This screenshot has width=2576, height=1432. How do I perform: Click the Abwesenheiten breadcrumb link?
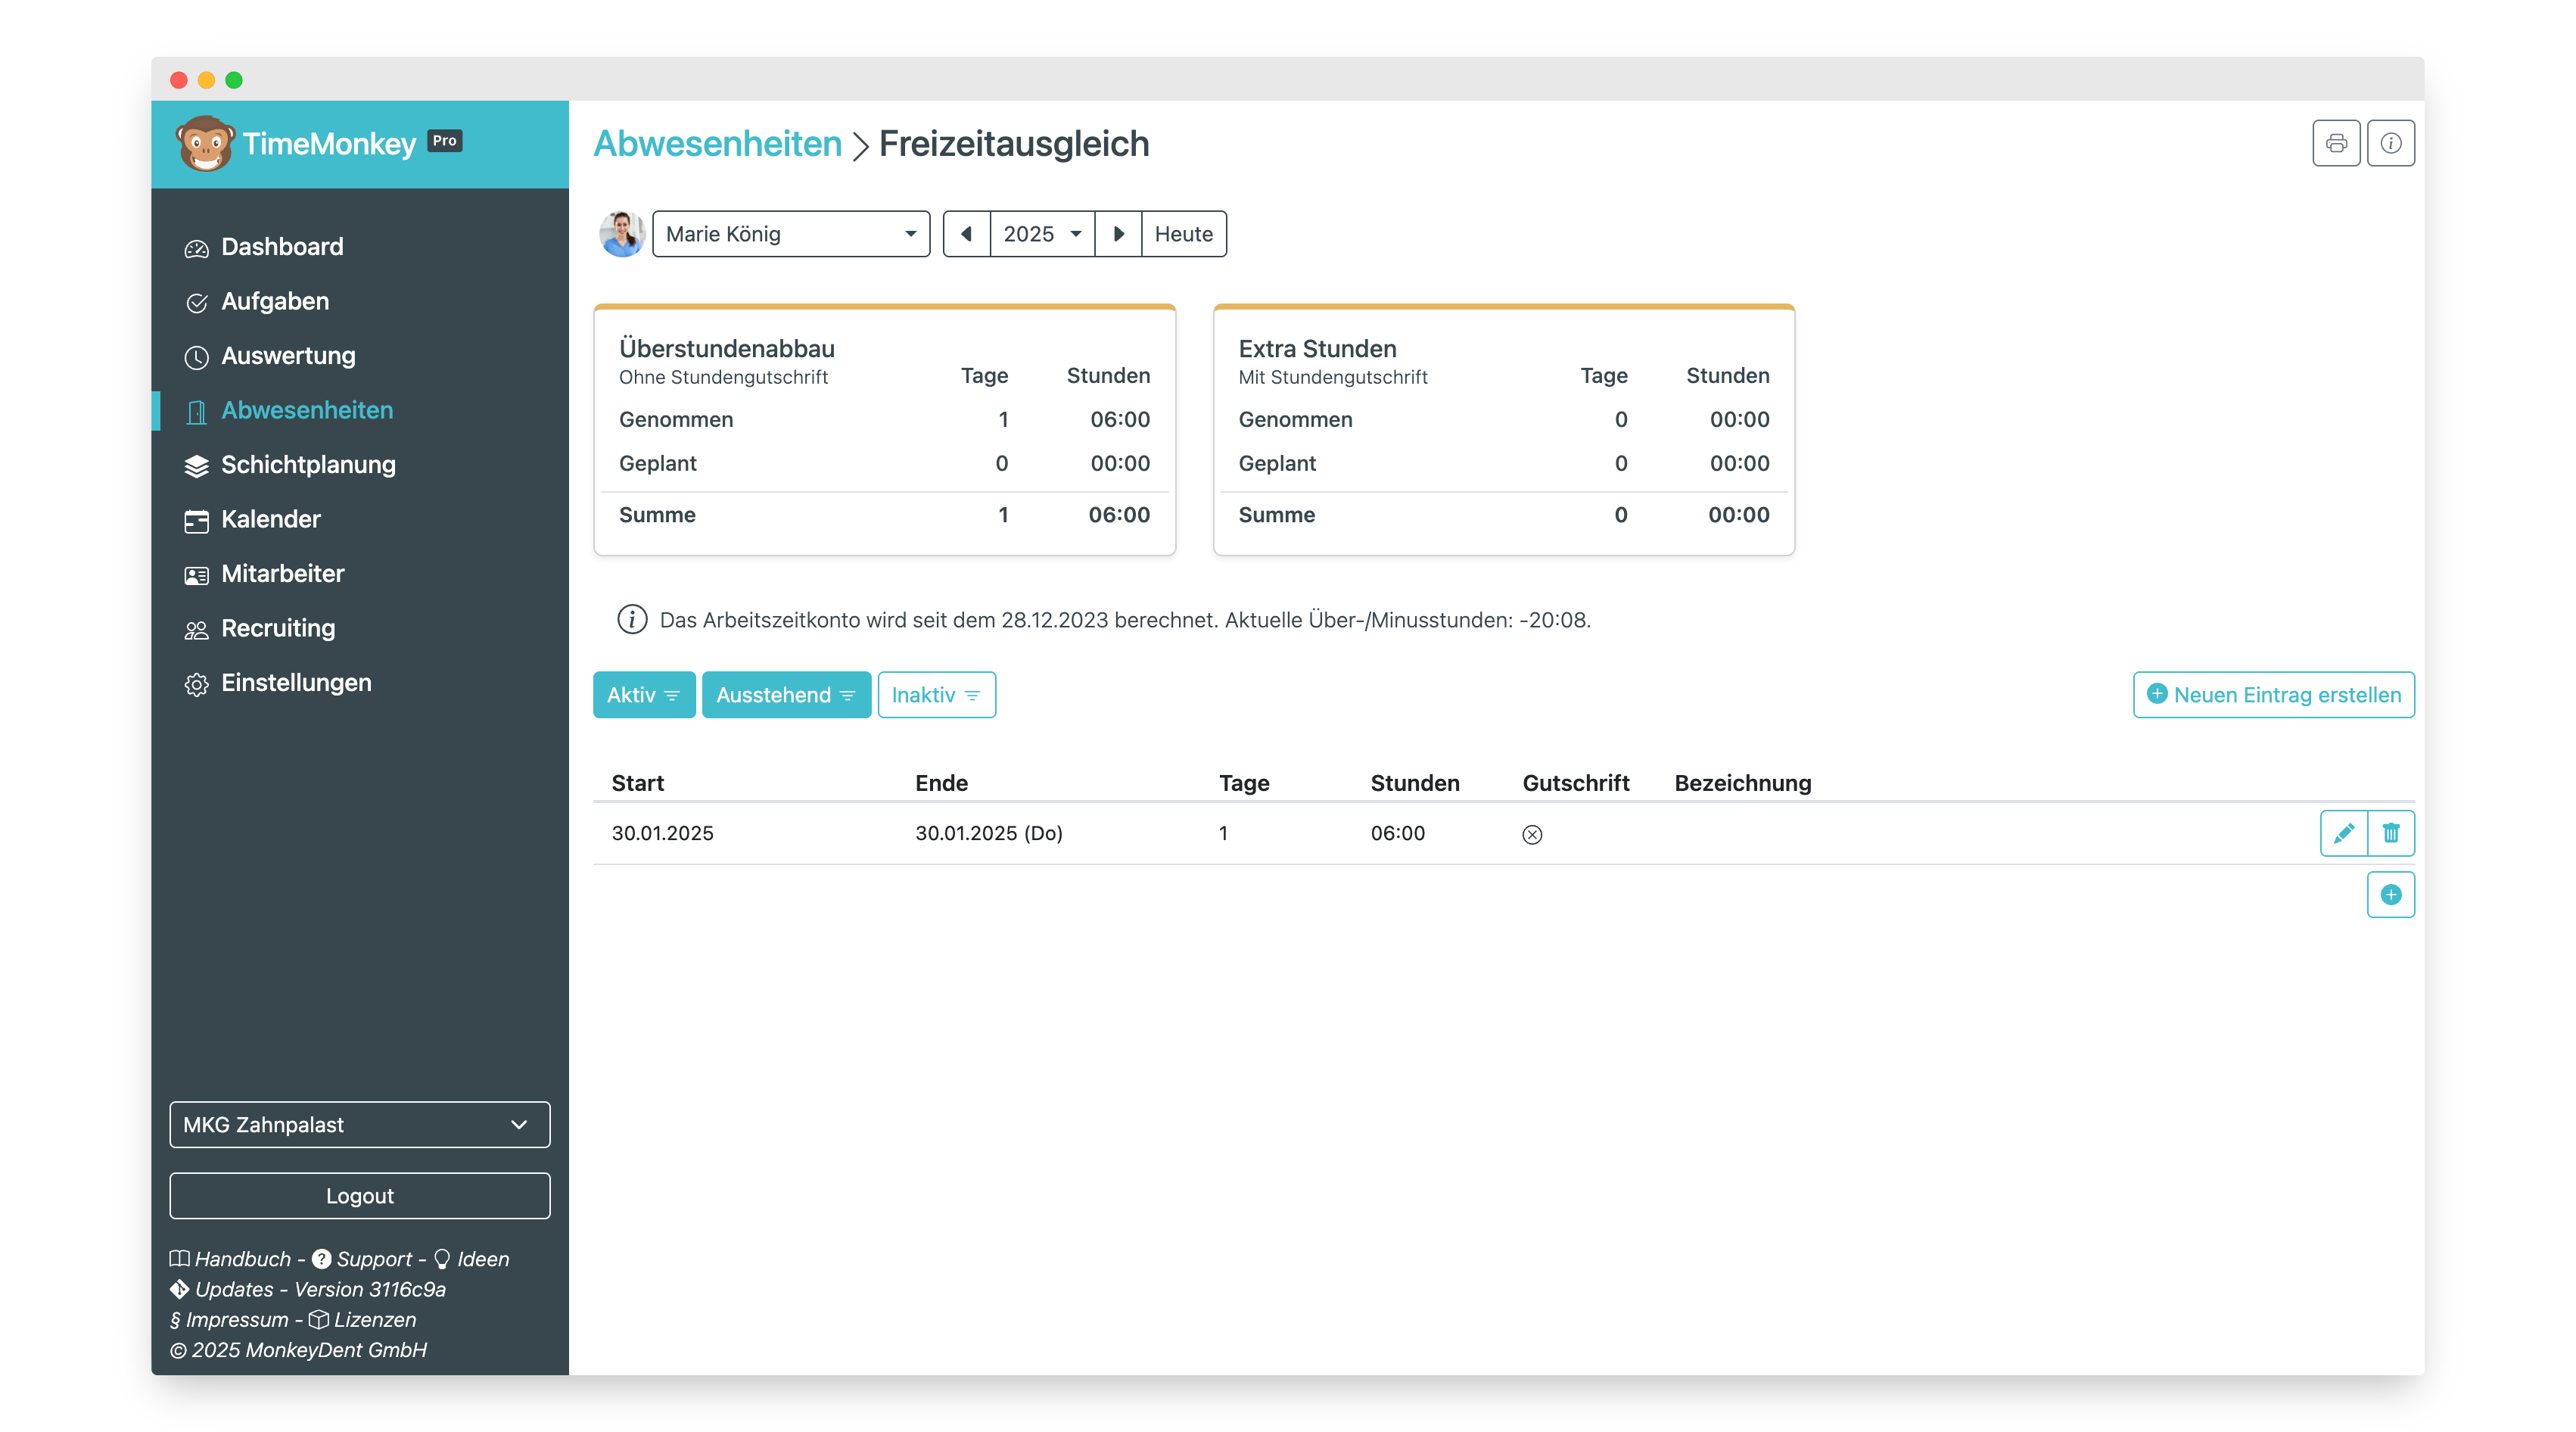click(x=717, y=144)
